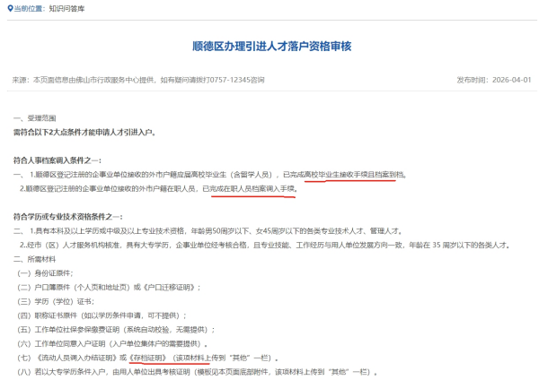This screenshot has height=380, width=539.
Task: Click the line about 外市户籍应届高校毕业生
Action: click(x=210, y=175)
